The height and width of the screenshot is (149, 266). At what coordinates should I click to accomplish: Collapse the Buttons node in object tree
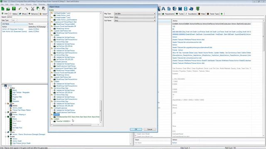(5, 117)
